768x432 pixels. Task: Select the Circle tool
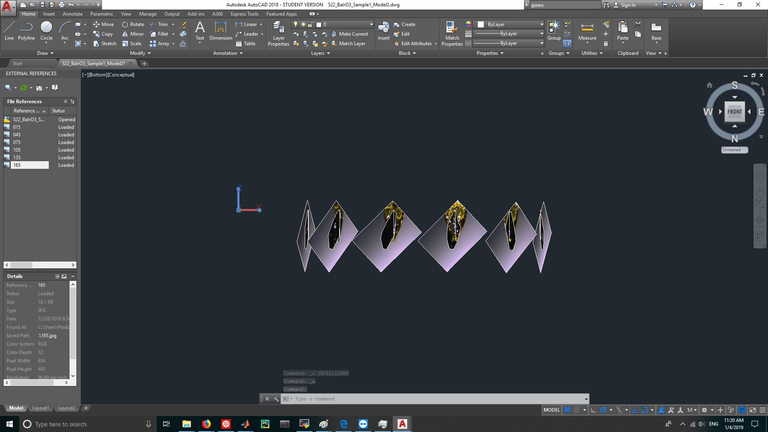pyautogui.click(x=46, y=31)
